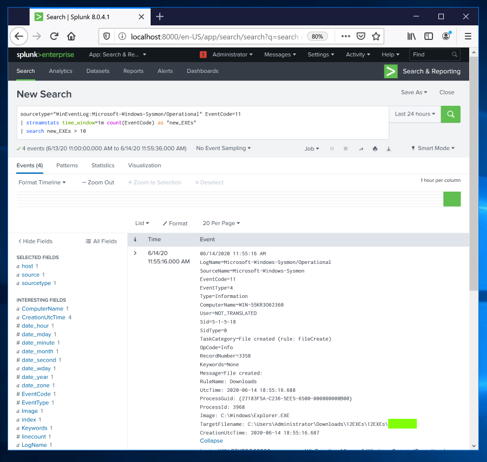This screenshot has width=487, height=462.
Task: Open the Firefox Library icon
Action: coord(411,36)
